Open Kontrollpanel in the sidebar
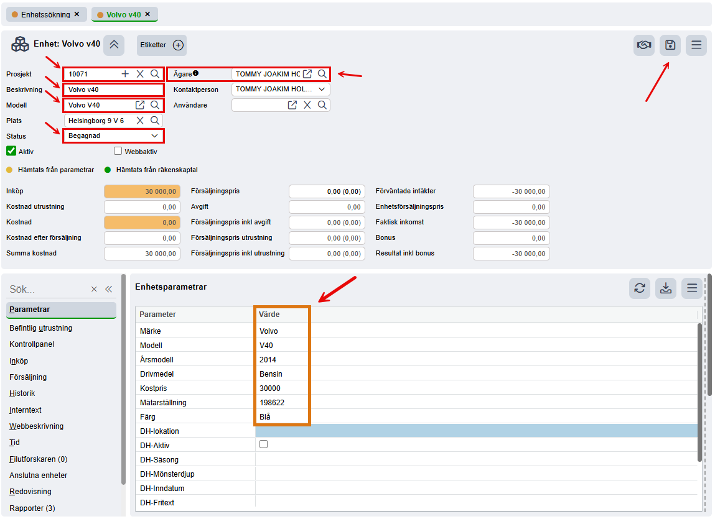This screenshot has width=715, height=519. (x=32, y=344)
